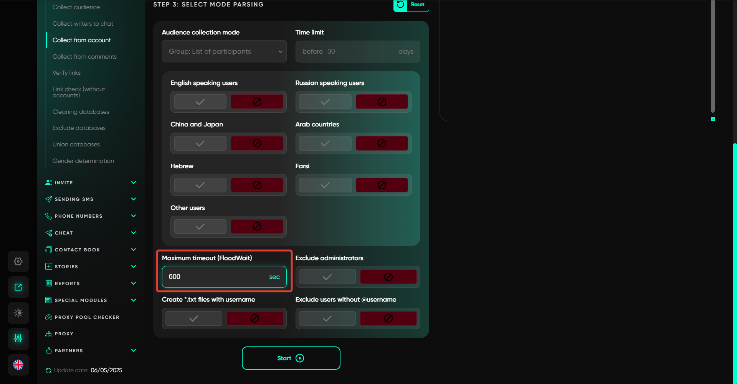Viewport: 737px width, 384px height.
Task: Click the right panel vertical scrollbar
Action: [712, 57]
